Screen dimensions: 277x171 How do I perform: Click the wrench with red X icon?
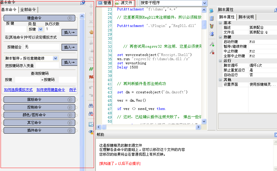coord(212,52)
